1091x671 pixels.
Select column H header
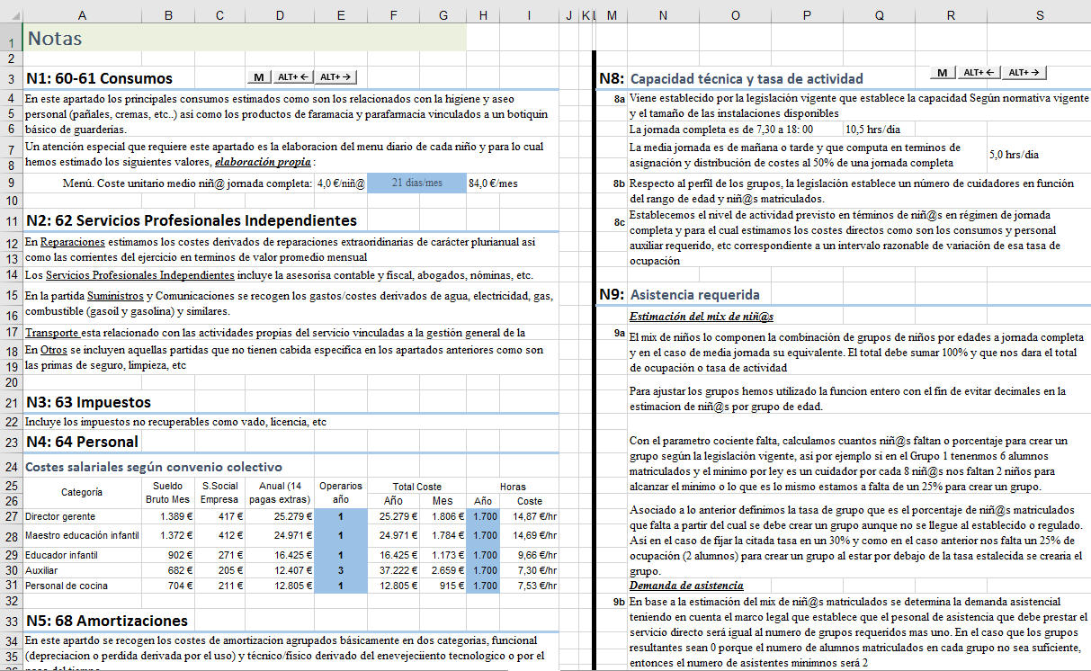[484, 15]
